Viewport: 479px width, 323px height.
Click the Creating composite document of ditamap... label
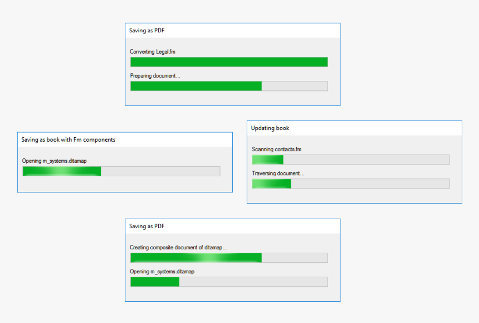pyautogui.click(x=178, y=247)
